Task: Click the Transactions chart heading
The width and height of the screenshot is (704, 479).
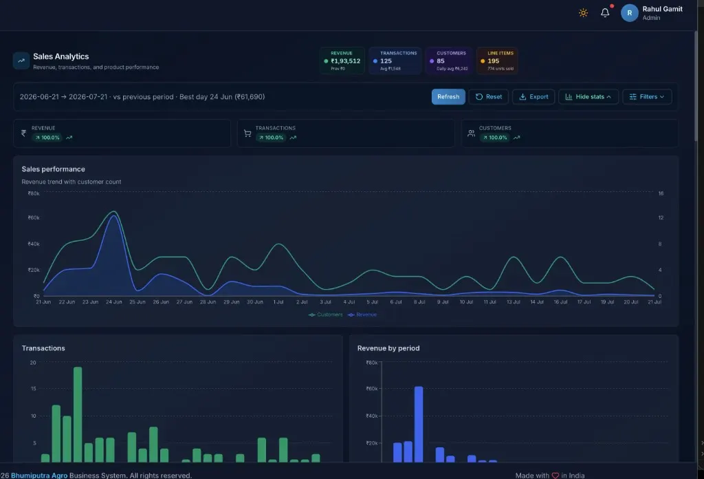Action: point(43,348)
